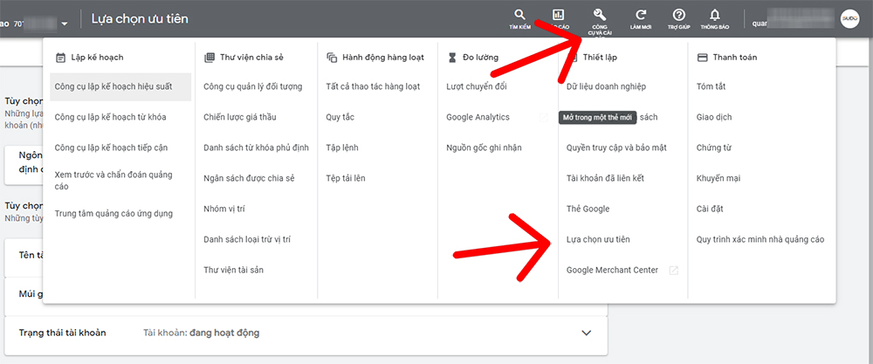The width and height of the screenshot is (873, 364).
Task: Open Quyền truy cập và bảo mật
Action: point(616,148)
